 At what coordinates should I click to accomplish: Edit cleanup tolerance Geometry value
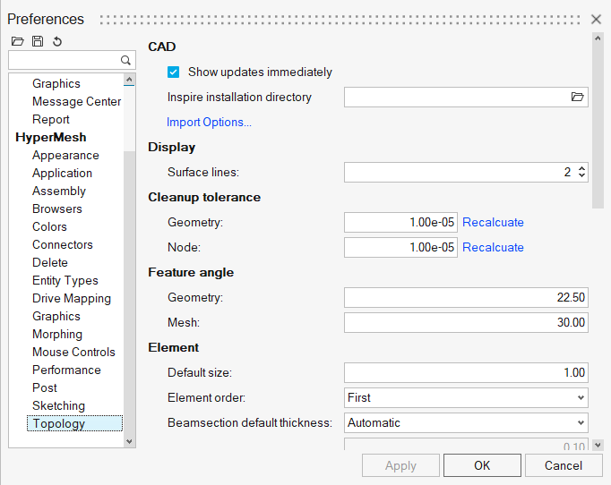(x=400, y=222)
